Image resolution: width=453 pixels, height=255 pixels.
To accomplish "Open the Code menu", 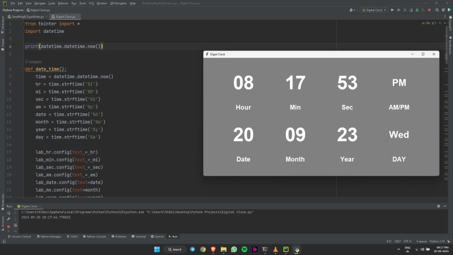I will (x=52, y=3).
